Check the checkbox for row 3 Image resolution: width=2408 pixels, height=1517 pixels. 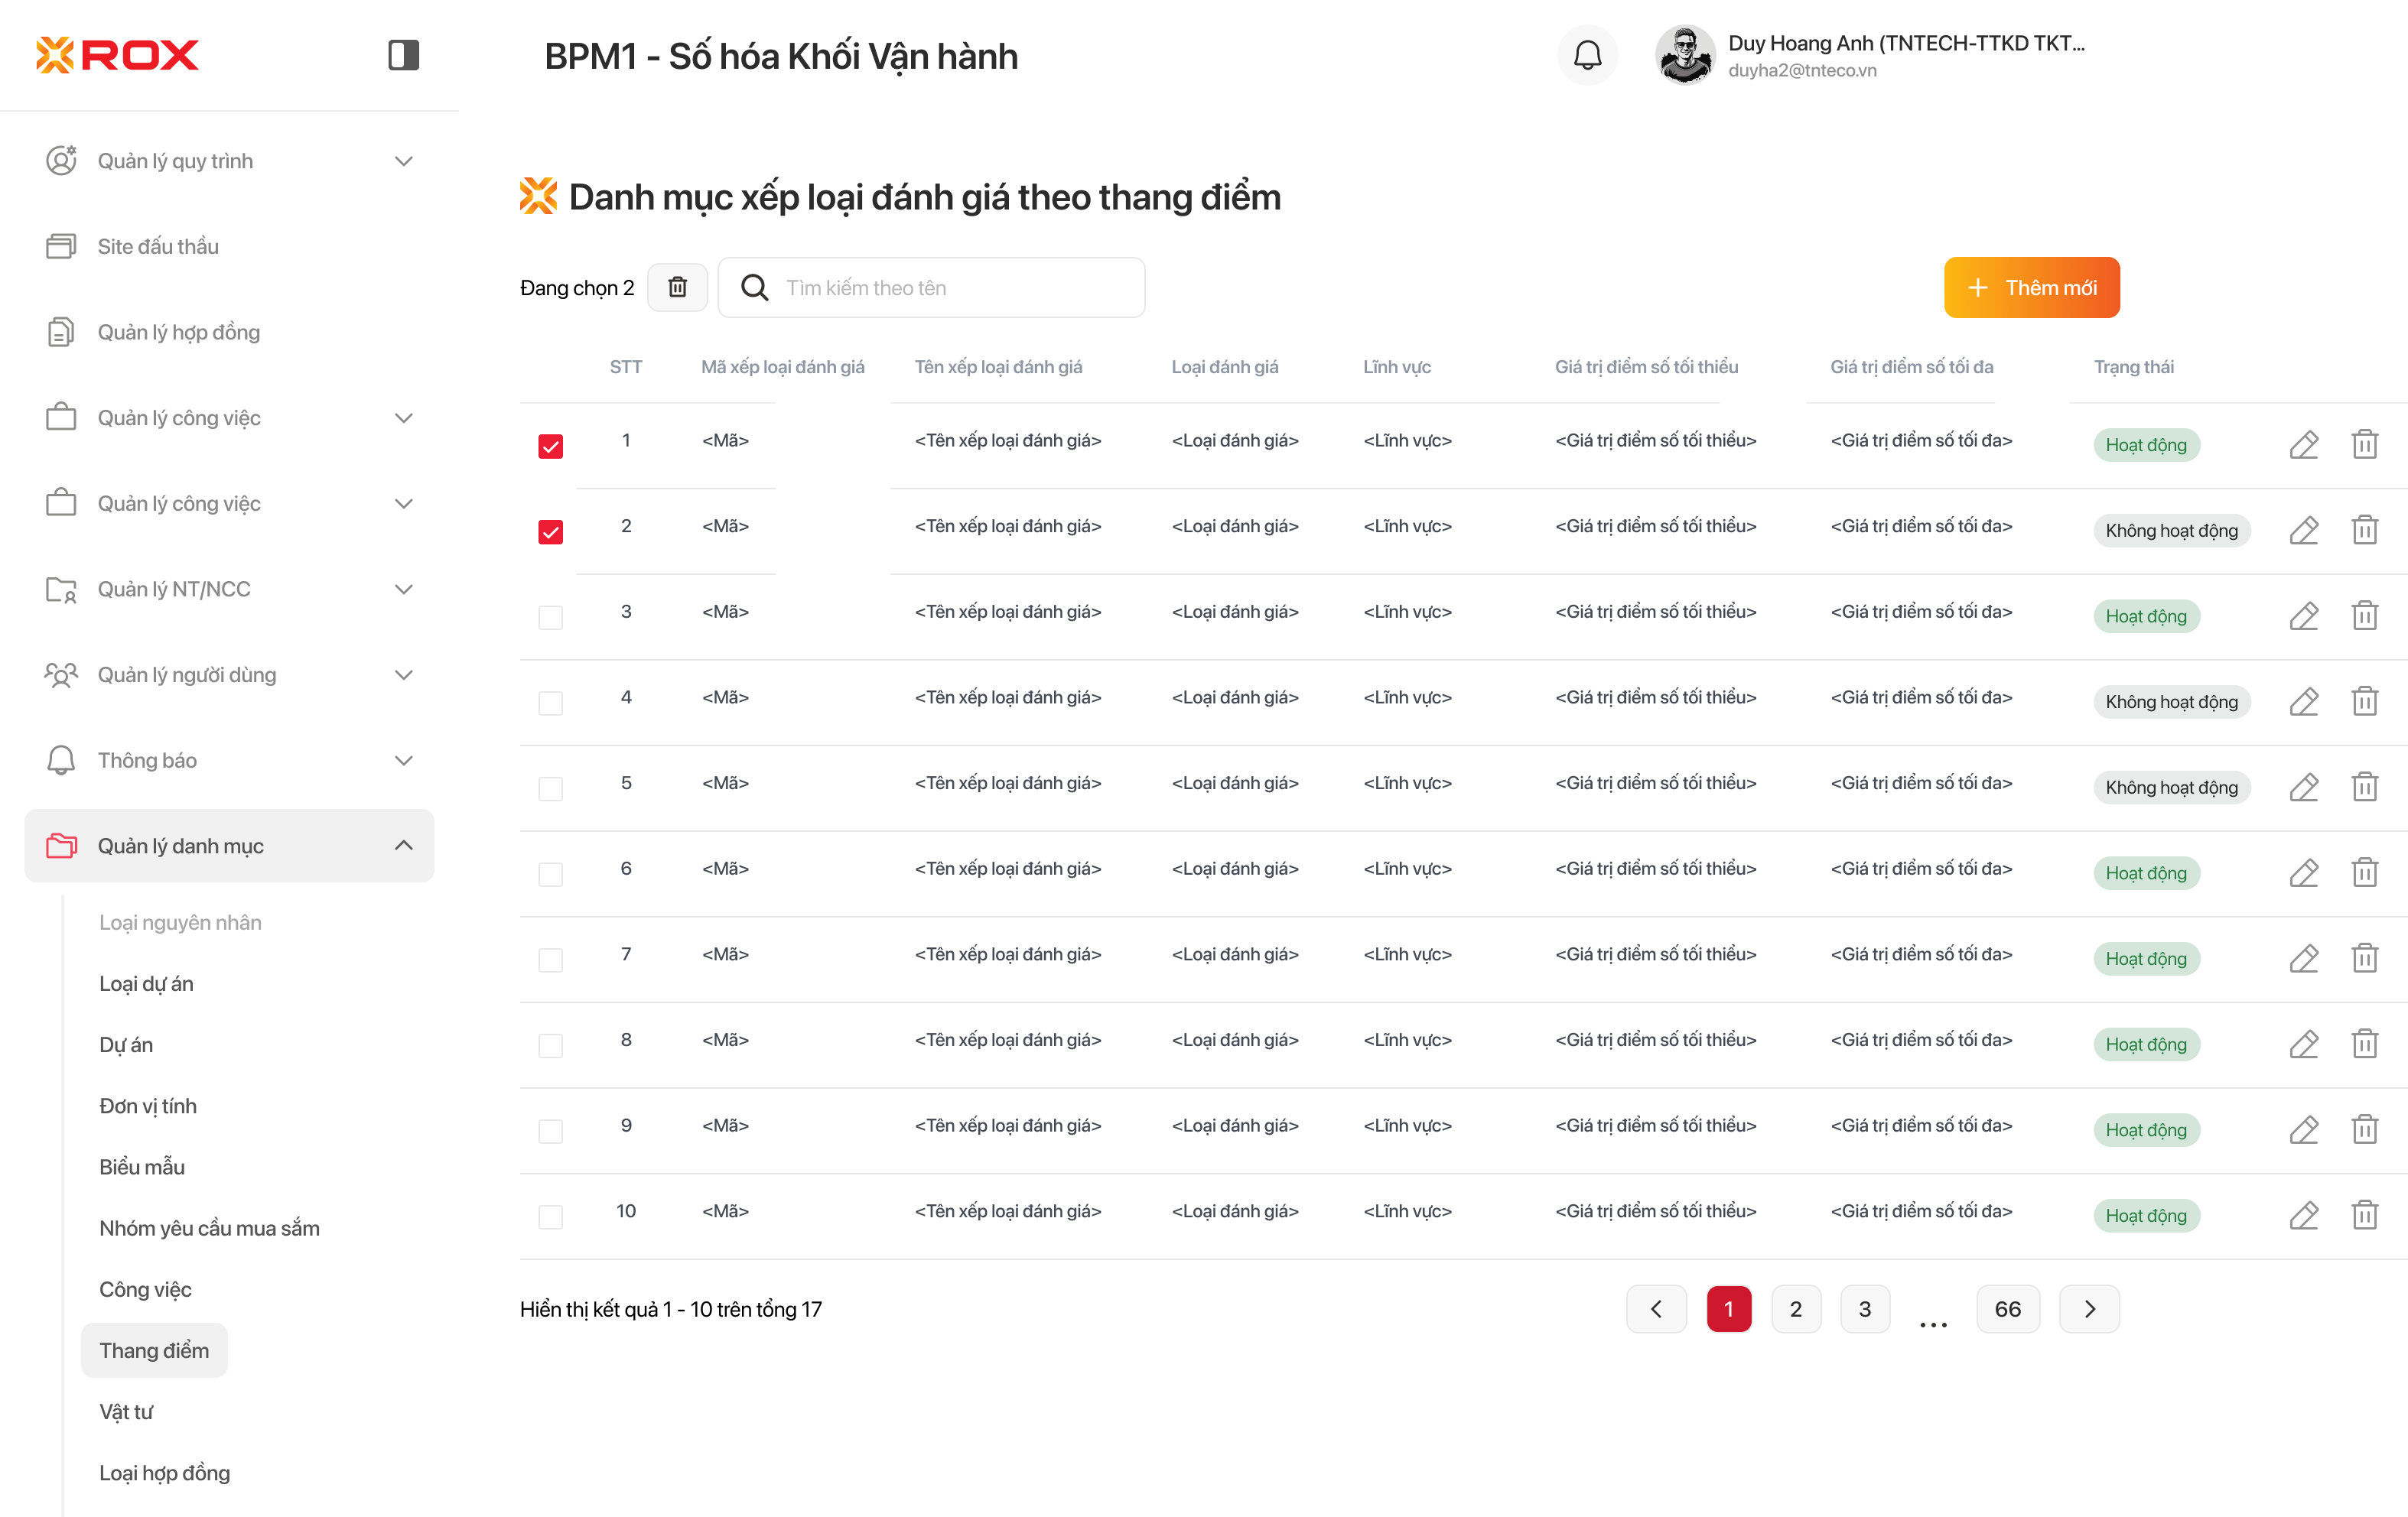click(x=550, y=616)
